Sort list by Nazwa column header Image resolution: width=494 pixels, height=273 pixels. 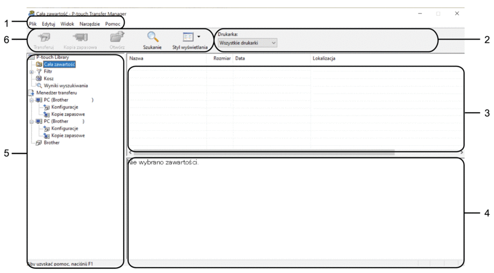(x=168, y=59)
